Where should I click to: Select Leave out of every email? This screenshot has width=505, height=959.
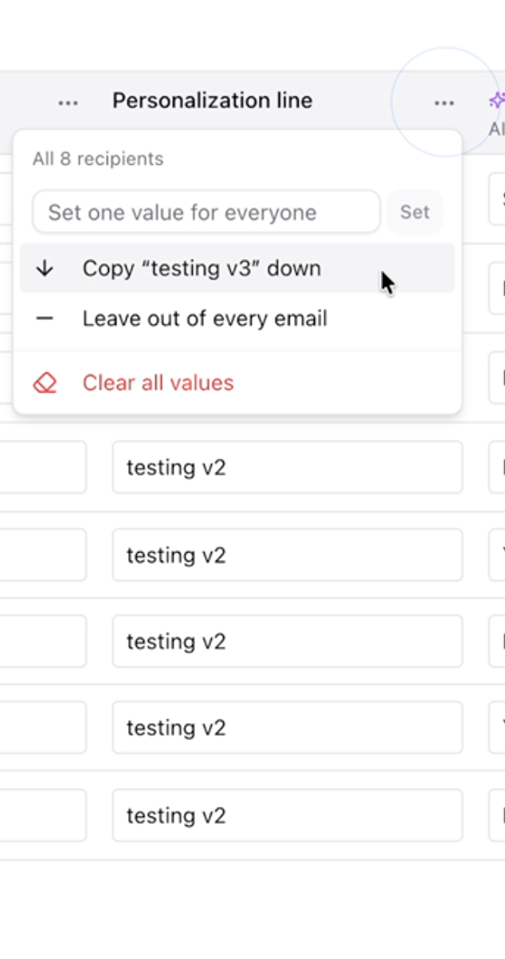(237, 319)
